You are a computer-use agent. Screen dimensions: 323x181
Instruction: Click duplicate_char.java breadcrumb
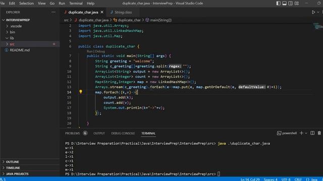[x=93, y=20]
